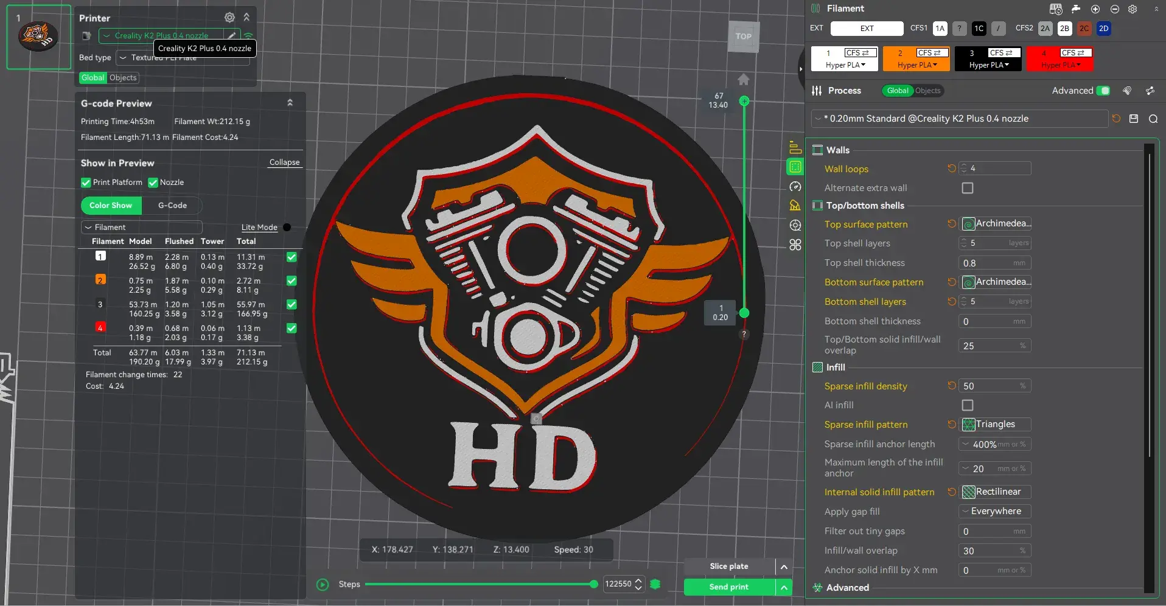Click the Lite Mode link
Image resolution: width=1166 pixels, height=606 pixels.
click(x=259, y=228)
